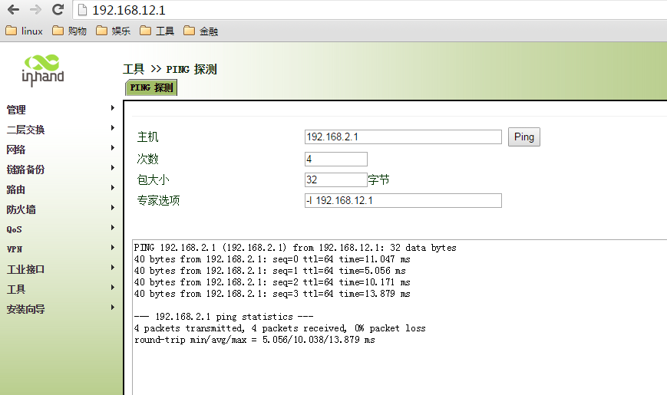Click the 主机 host input field
The image size is (667, 395).
pos(403,137)
